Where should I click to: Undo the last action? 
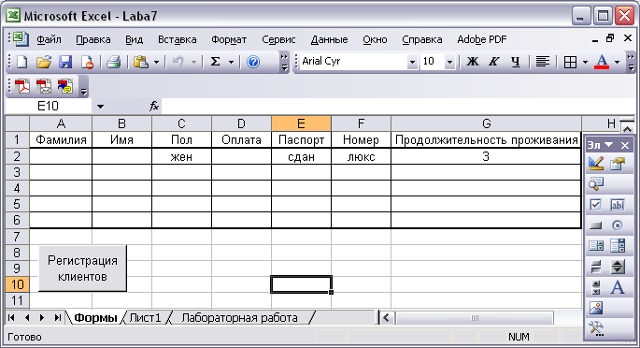tap(178, 62)
